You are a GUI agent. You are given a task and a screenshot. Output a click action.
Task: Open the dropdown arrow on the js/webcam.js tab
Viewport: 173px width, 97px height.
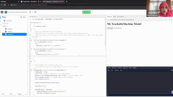38,17
